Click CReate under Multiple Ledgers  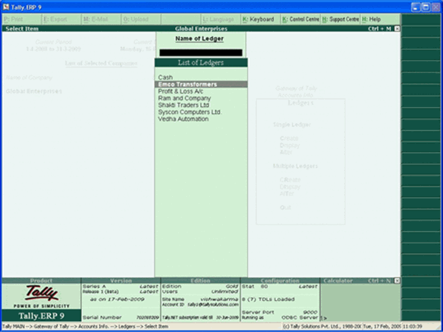tap(290, 180)
